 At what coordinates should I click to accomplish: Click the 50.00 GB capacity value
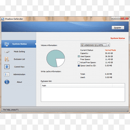pyautogui.click(x=109, y=53)
